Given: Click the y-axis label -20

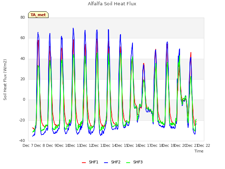Looking at the screenshot, I should (22, 120).
